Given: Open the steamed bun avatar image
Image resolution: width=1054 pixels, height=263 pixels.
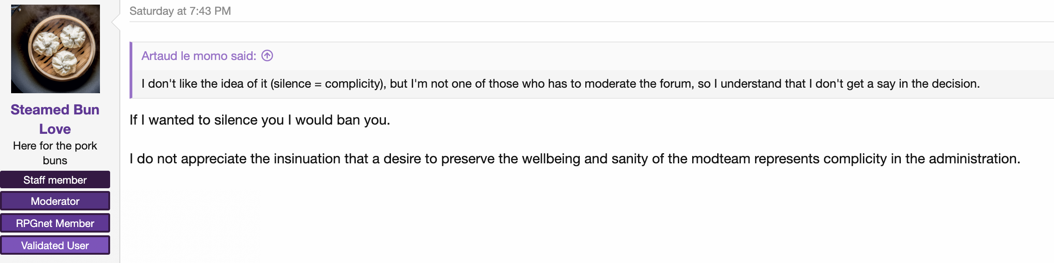Looking at the screenshot, I should 56,49.
